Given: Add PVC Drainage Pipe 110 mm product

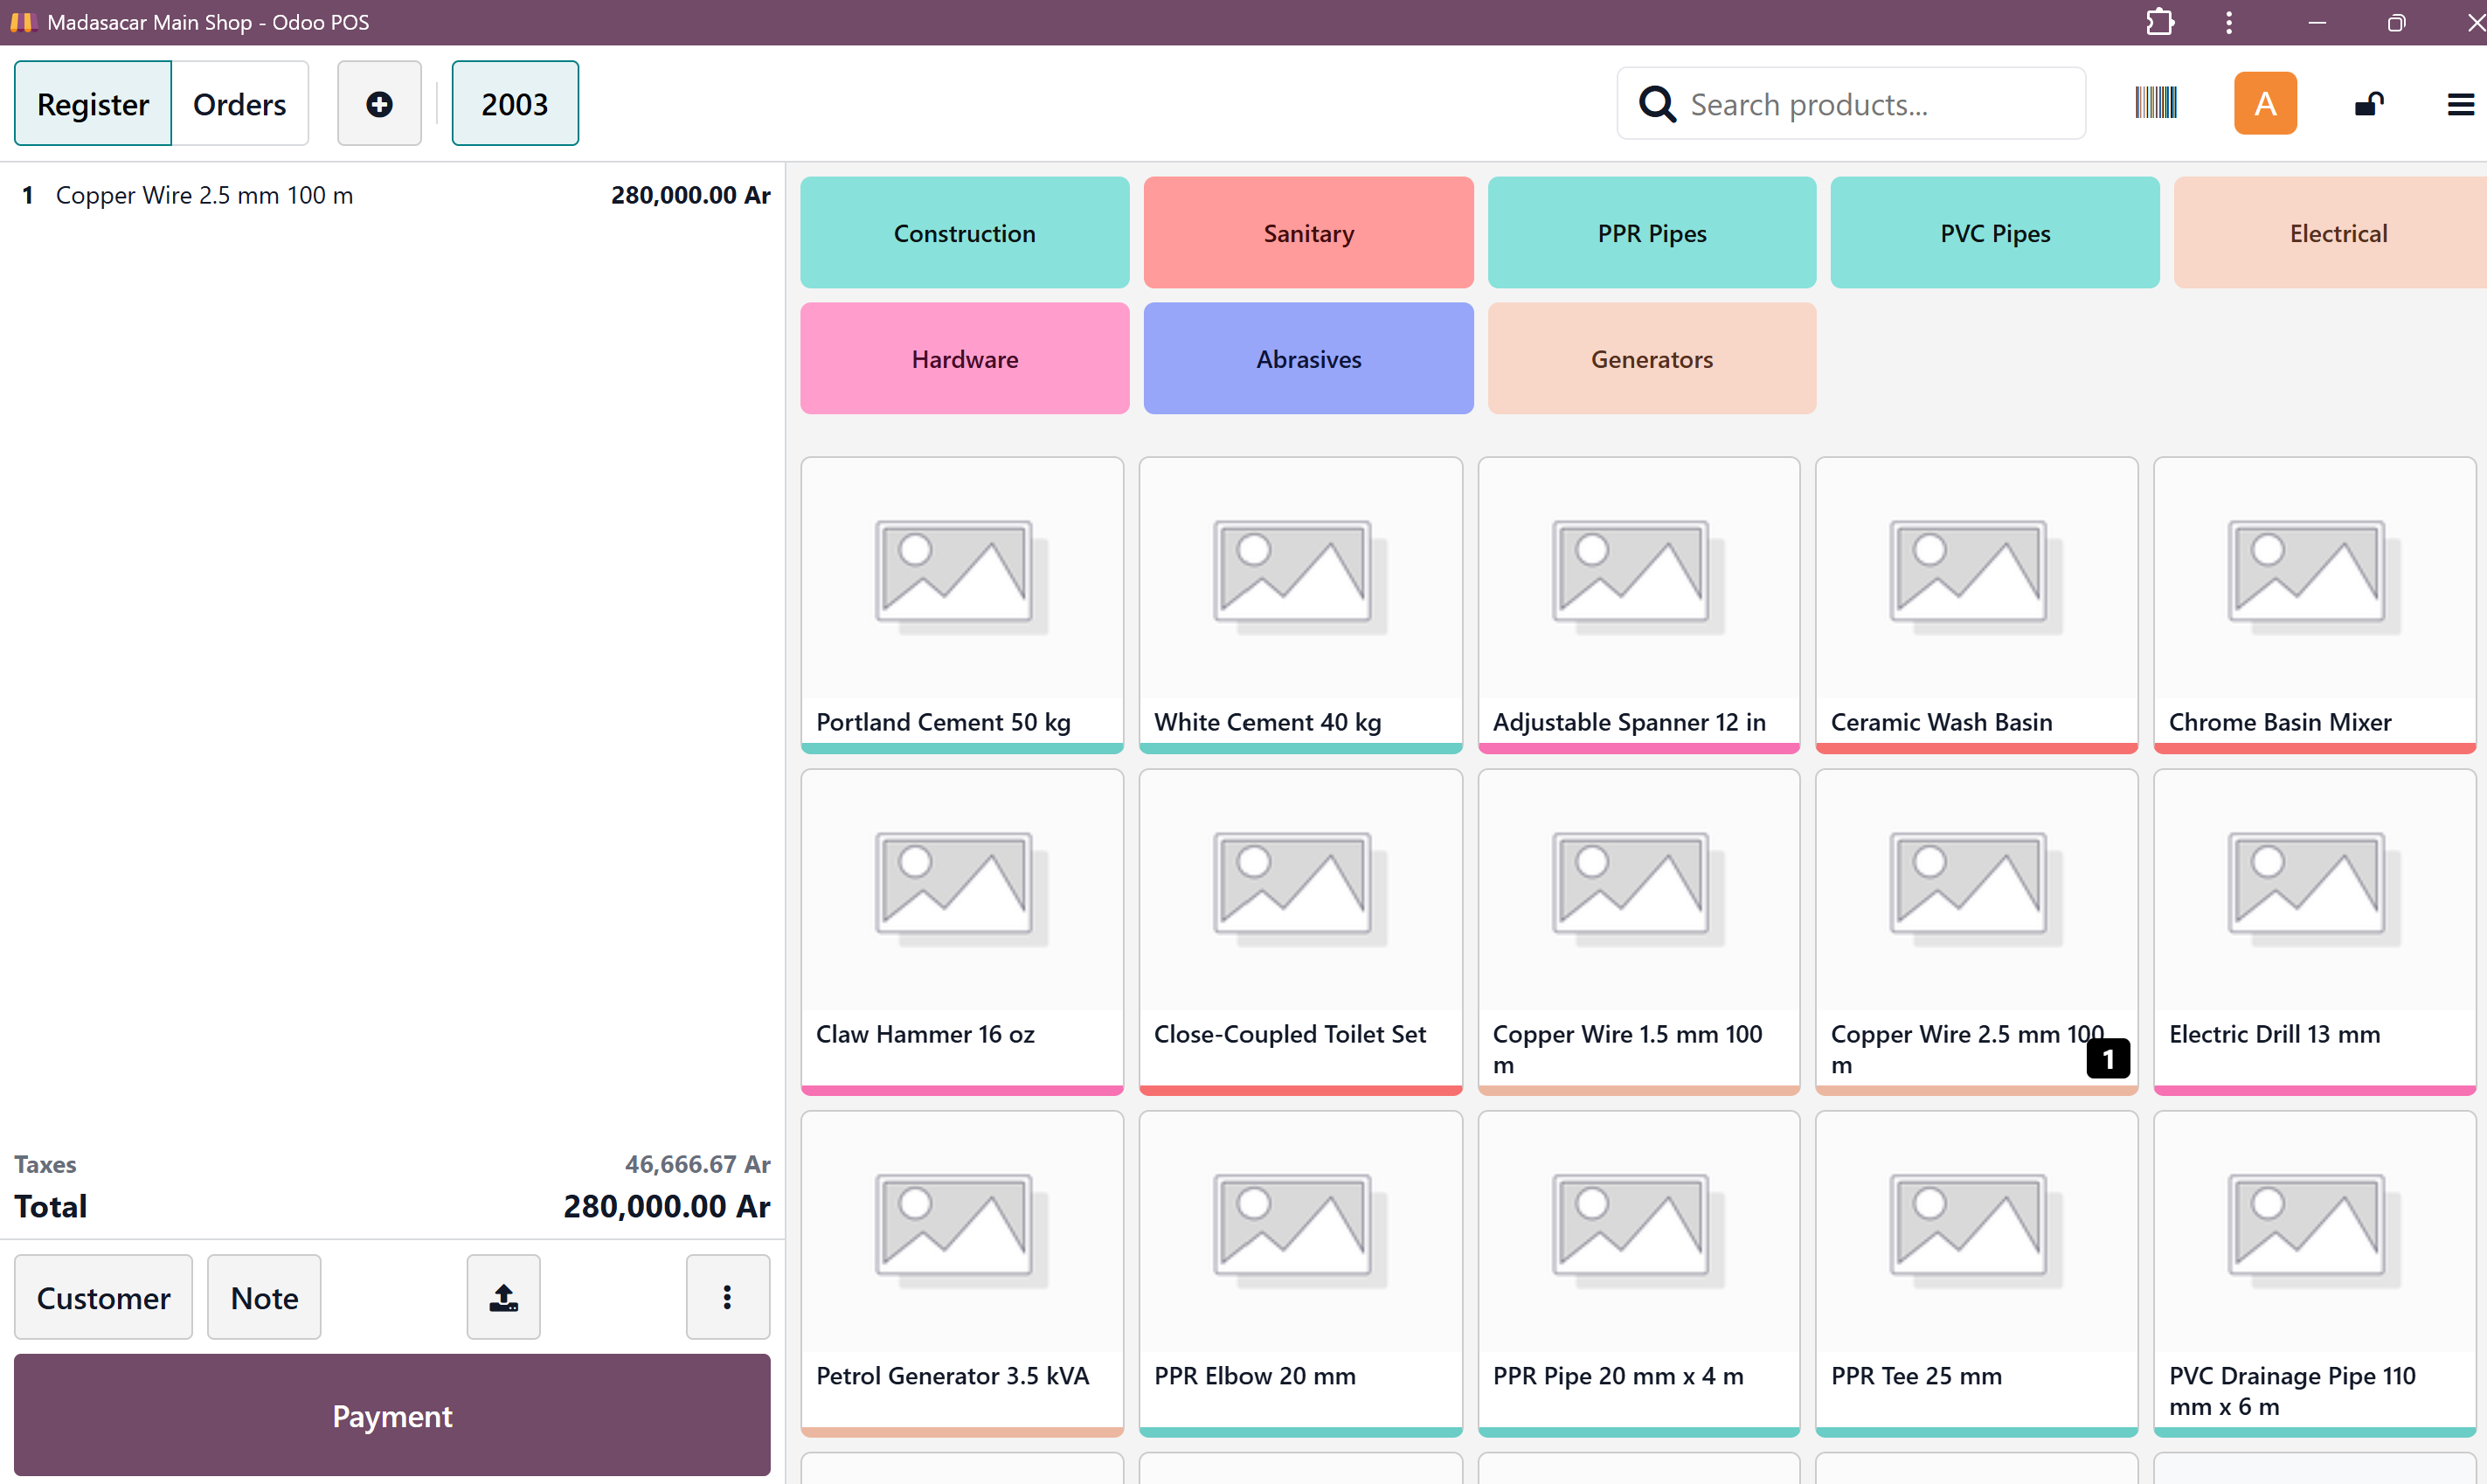Looking at the screenshot, I should [2314, 1274].
